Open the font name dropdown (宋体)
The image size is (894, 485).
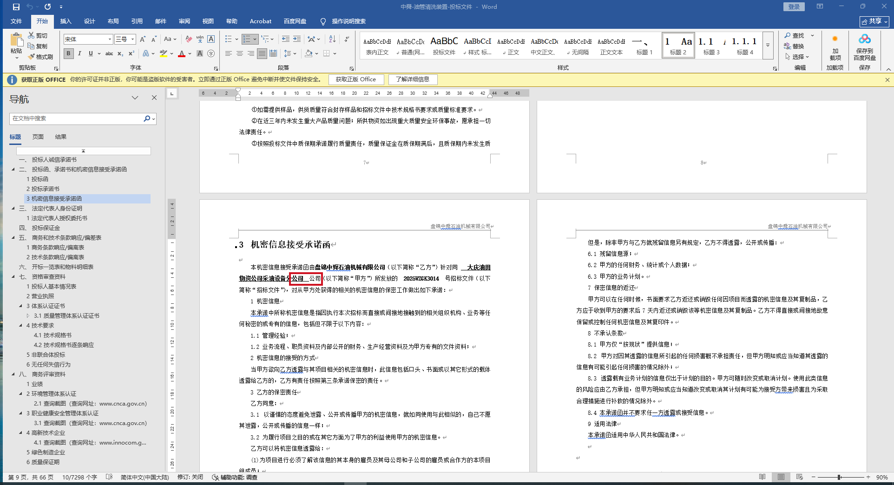(x=110, y=39)
